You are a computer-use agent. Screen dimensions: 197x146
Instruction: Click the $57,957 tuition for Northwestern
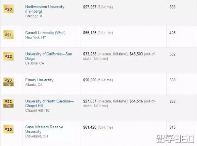coord(90,7)
